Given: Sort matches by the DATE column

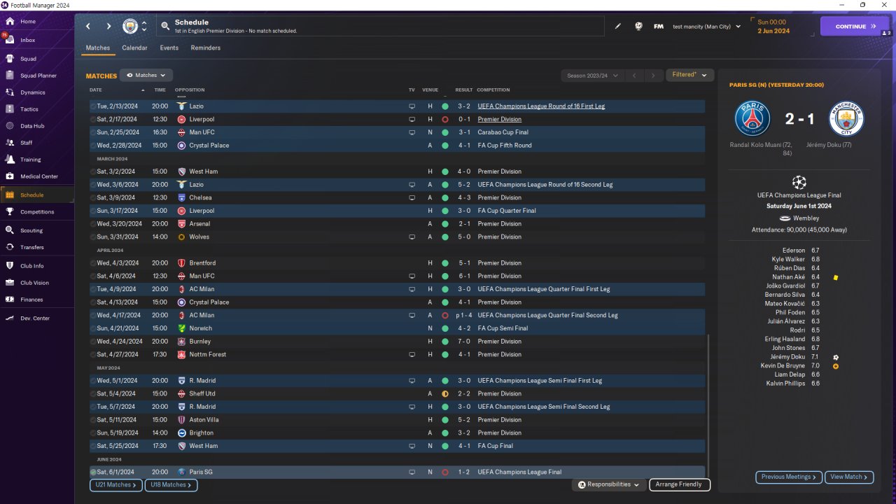Looking at the screenshot, I should pyautogui.click(x=96, y=90).
